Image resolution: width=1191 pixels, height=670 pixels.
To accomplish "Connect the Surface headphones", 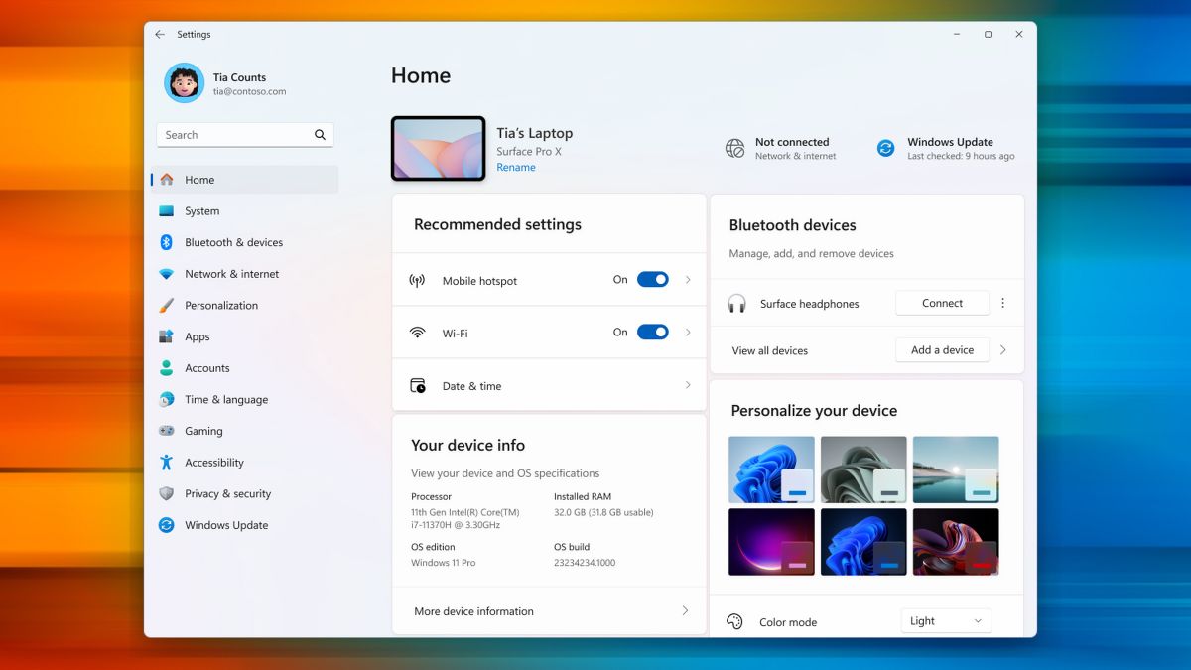I will (941, 303).
